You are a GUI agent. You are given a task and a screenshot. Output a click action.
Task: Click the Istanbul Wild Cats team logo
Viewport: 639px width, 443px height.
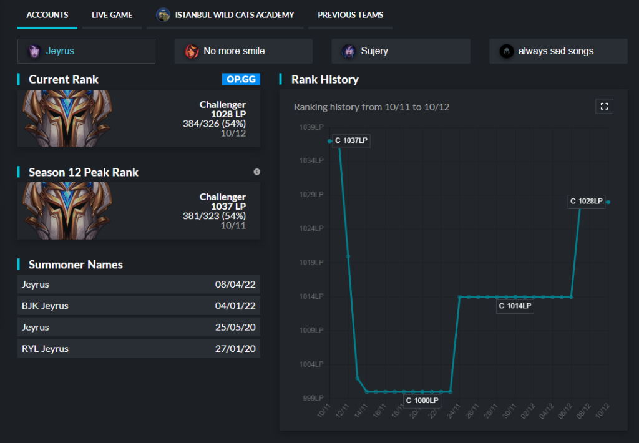(x=163, y=15)
